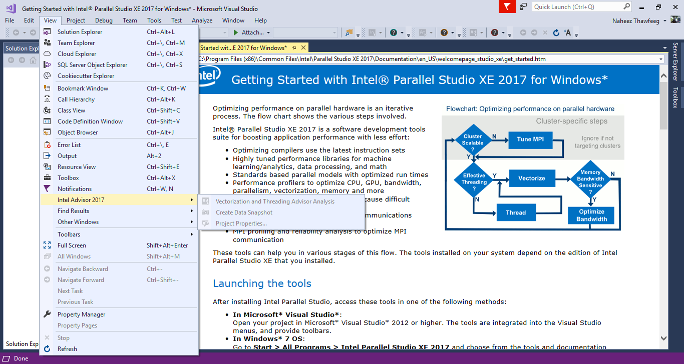Pin the Getting Started document tab
Viewport: 684px width, 364px height.
pyautogui.click(x=294, y=47)
